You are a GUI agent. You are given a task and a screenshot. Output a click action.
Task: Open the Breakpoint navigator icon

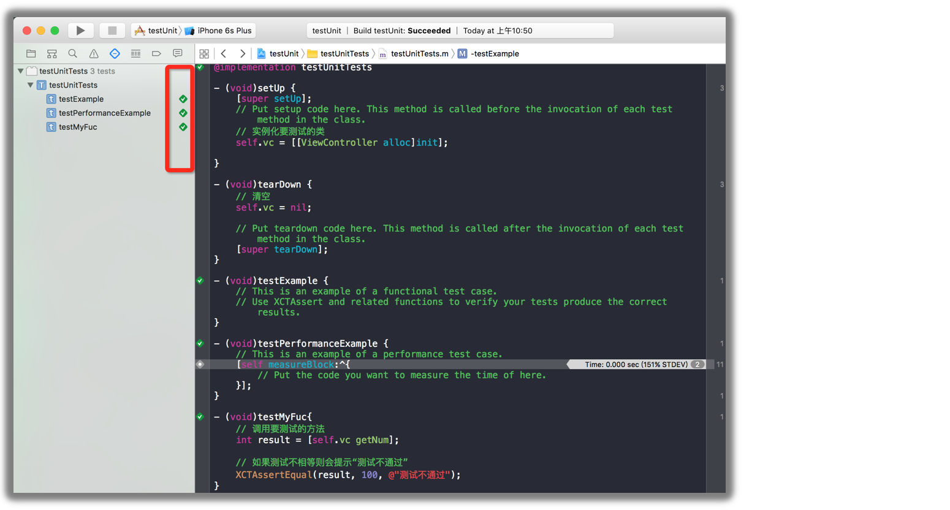[x=156, y=54]
